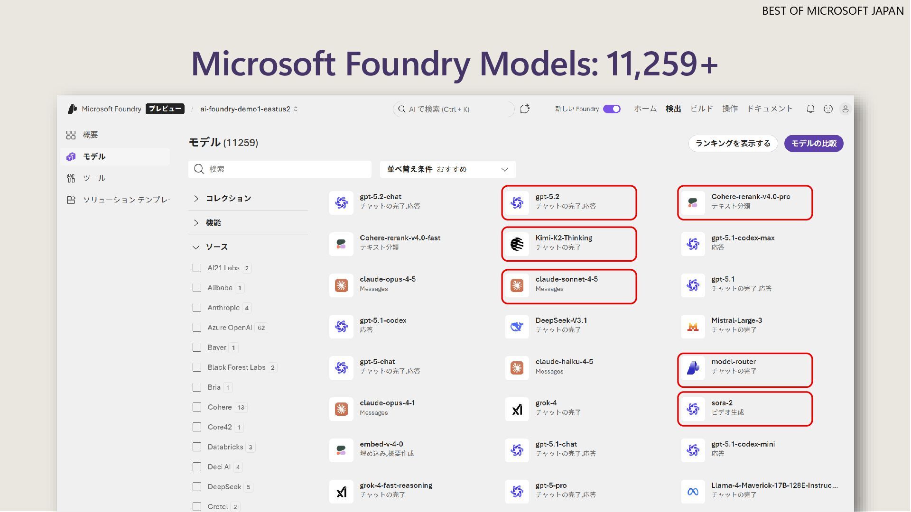This screenshot has width=911, height=512.
Task: Enable the Azure OpenAI checkbox
Action: point(197,328)
